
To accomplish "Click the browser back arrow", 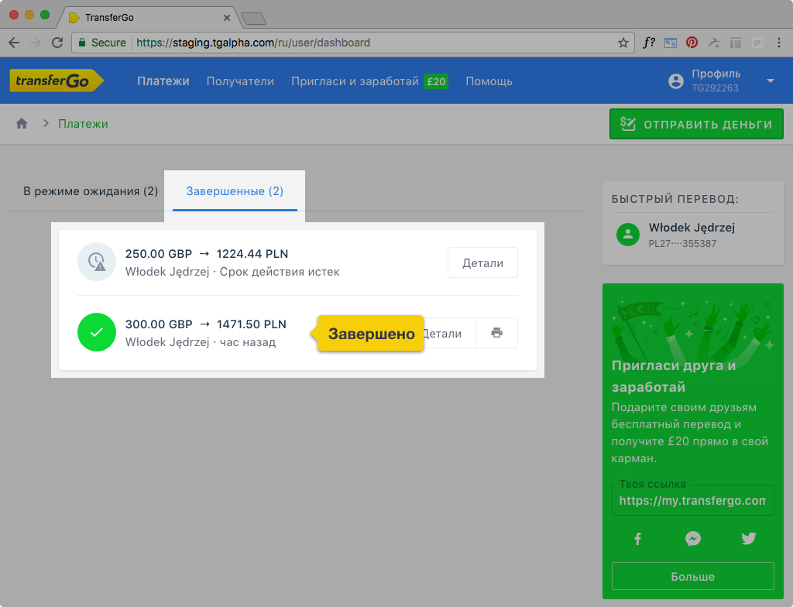I will coord(14,43).
